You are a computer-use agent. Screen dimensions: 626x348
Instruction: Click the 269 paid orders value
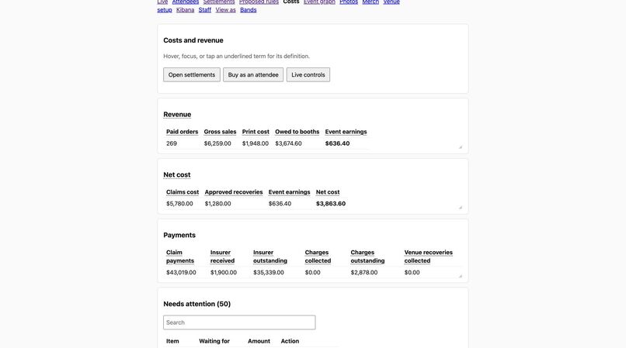tap(172, 143)
